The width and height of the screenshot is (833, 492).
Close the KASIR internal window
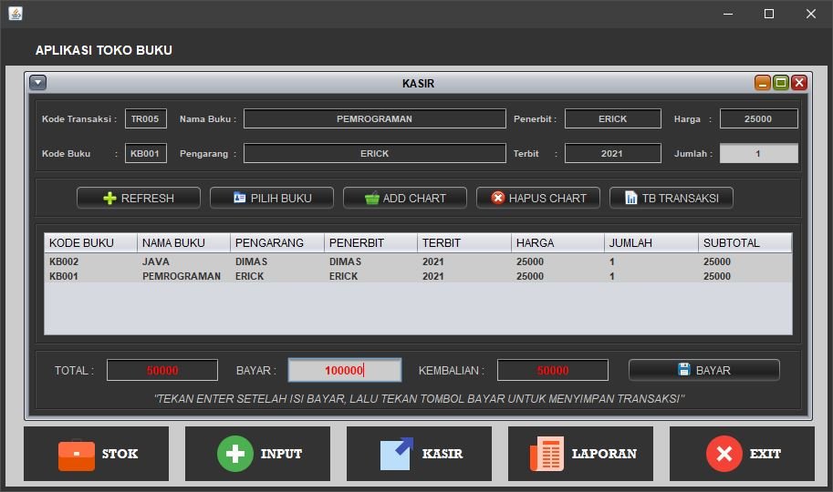click(799, 83)
